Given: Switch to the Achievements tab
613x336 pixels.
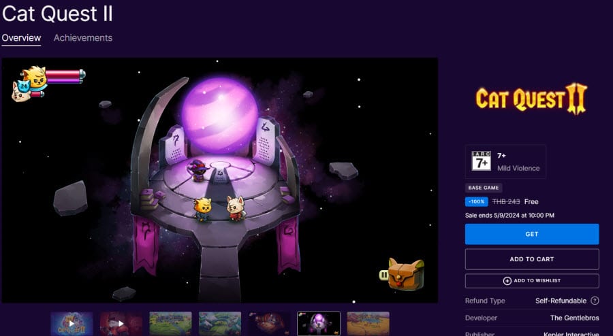Looking at the screenshot, I should click(83, 38).
